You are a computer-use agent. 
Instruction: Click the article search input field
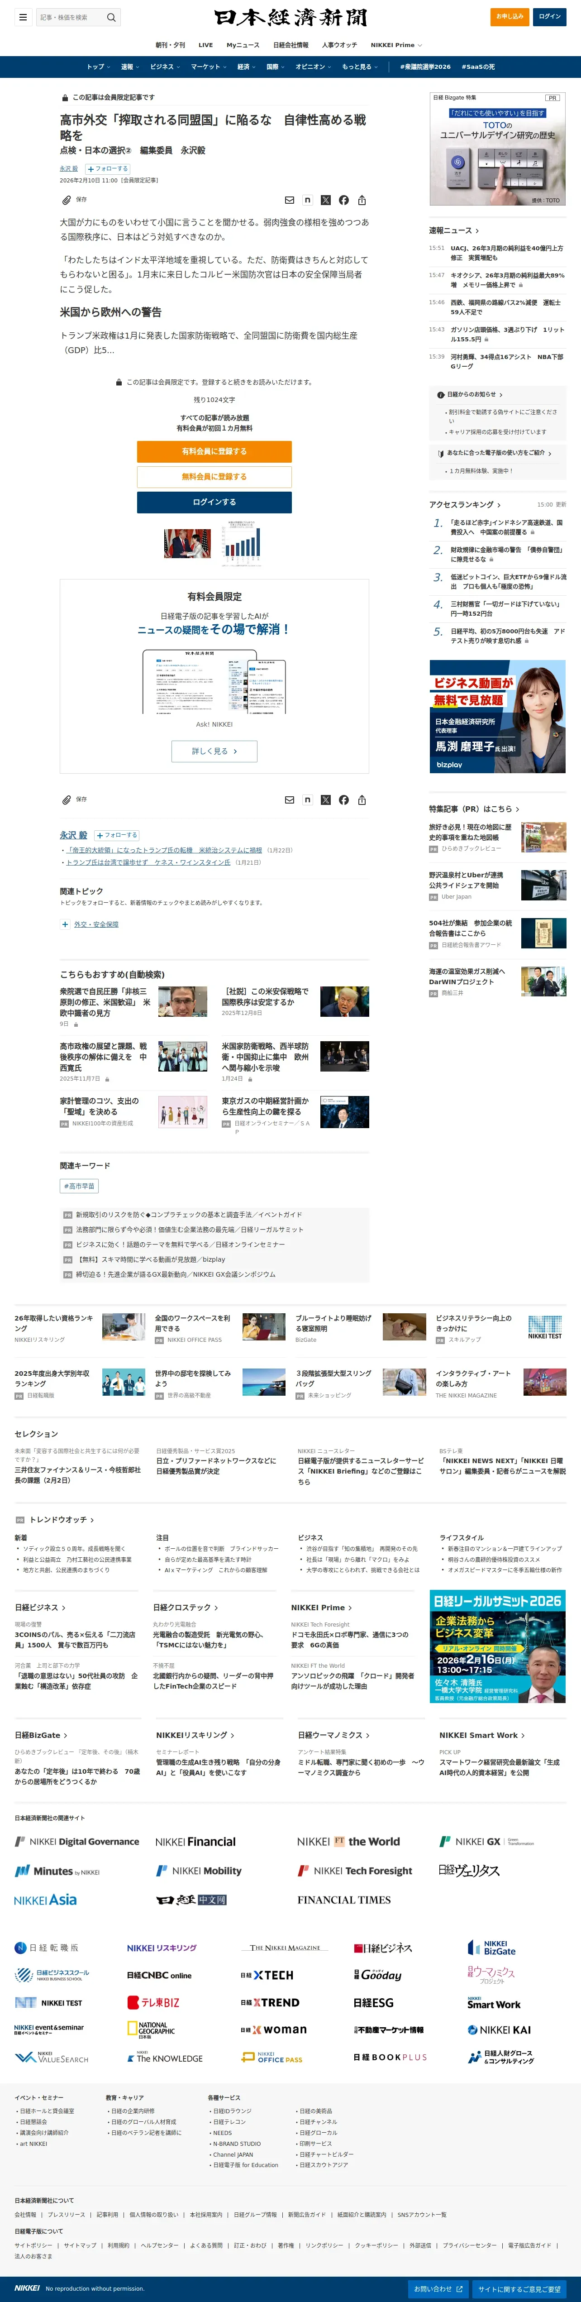[71, 17]
